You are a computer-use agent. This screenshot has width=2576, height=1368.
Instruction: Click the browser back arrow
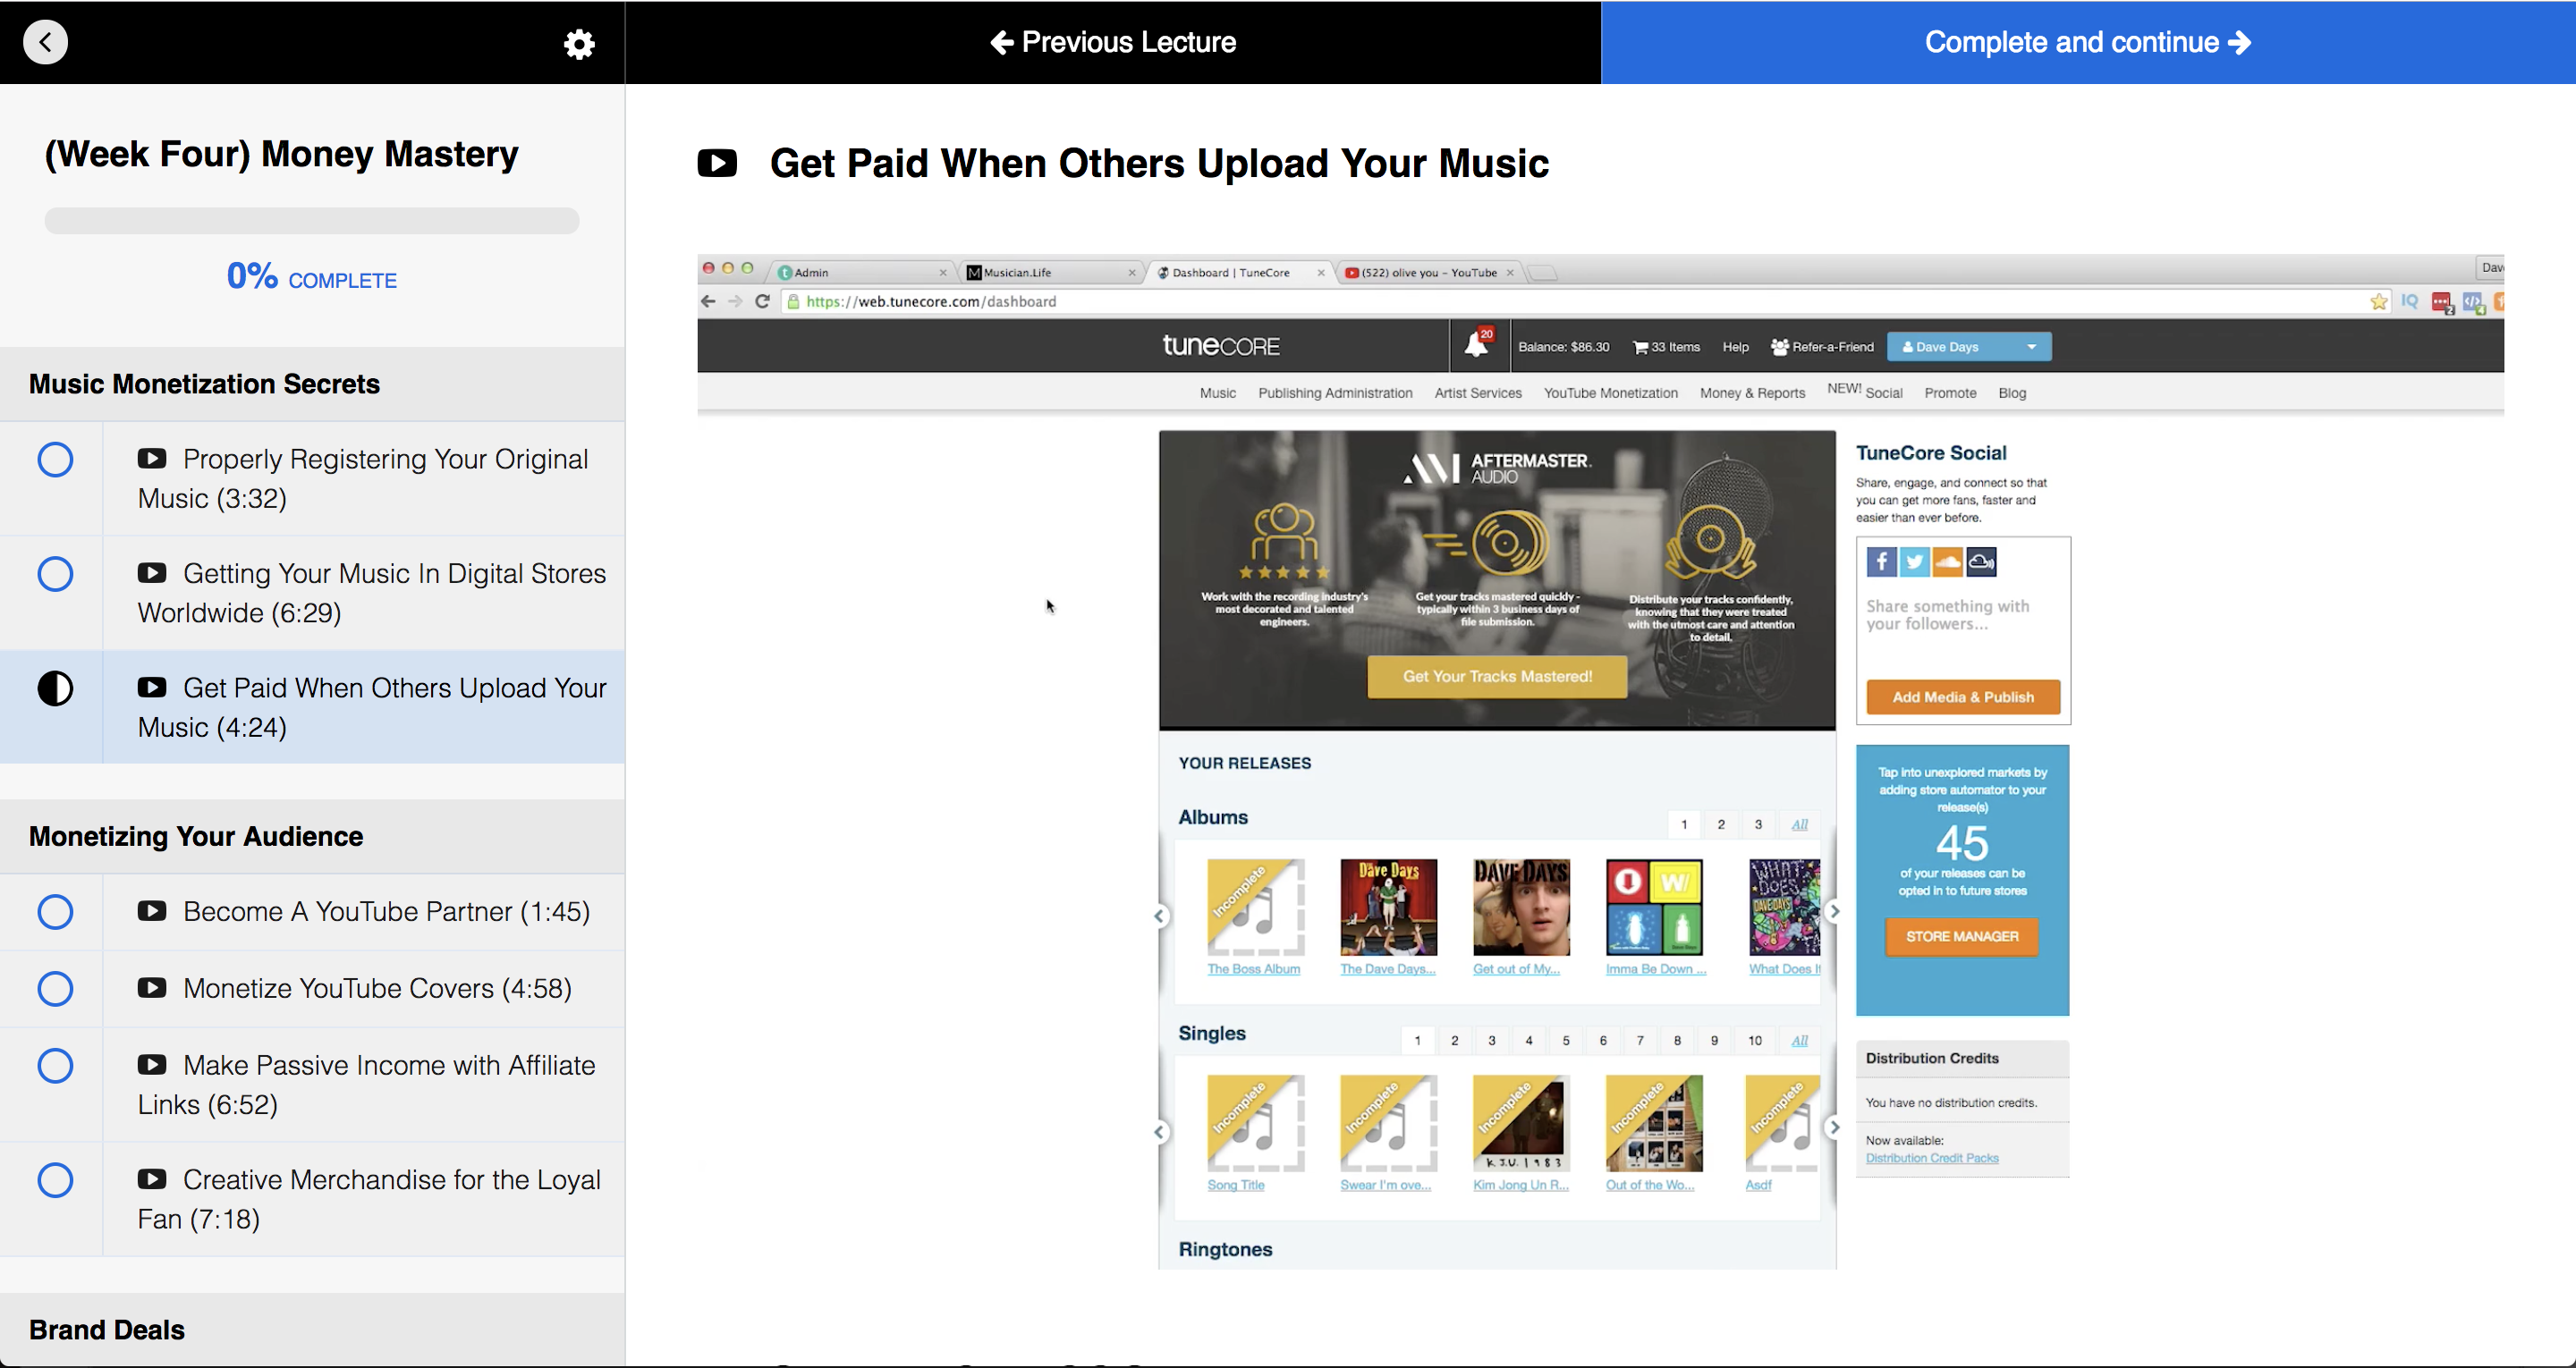708,301
